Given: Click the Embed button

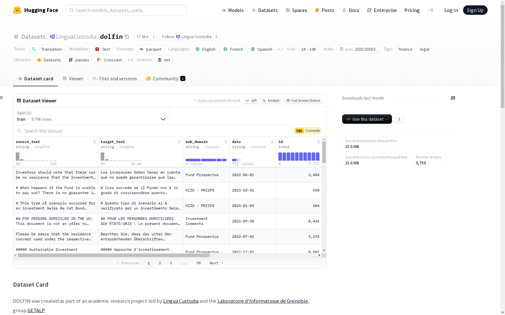Looking at the screenshot, I should click(271, 100).
